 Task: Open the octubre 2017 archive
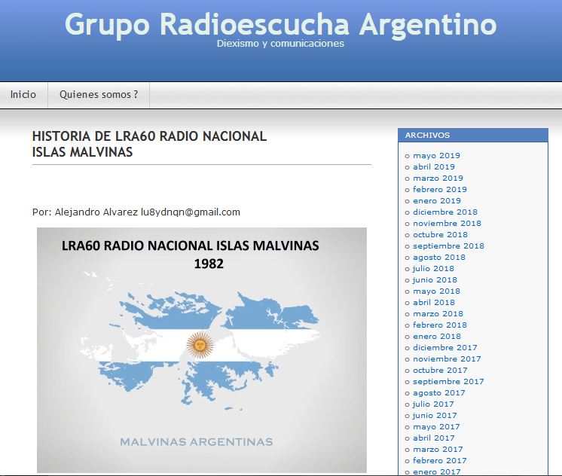click(440, 371)
